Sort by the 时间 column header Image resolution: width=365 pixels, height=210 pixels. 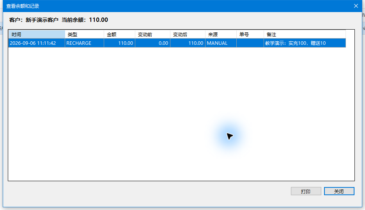click(37, 34)
